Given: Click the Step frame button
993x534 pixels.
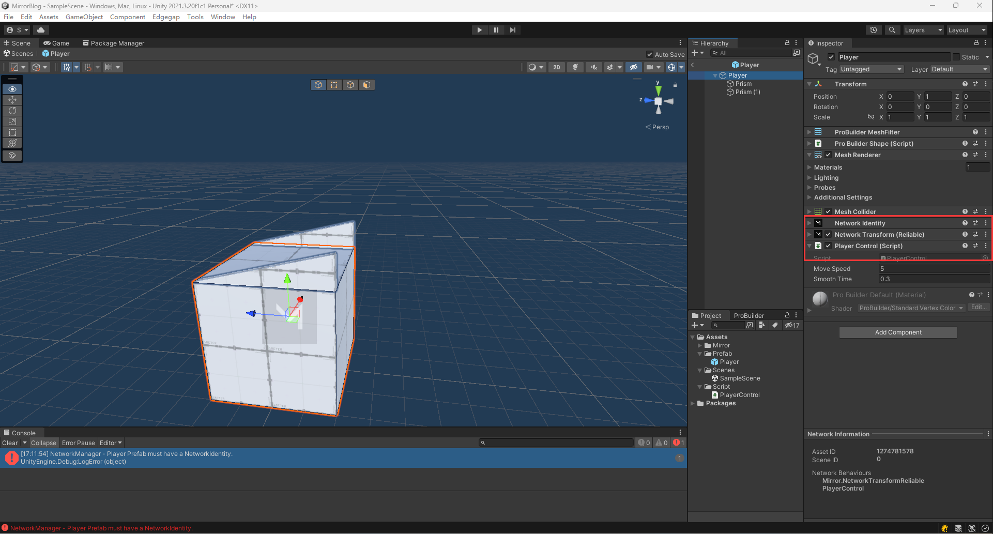Looking at the screenshot, I should coord(512,30).
